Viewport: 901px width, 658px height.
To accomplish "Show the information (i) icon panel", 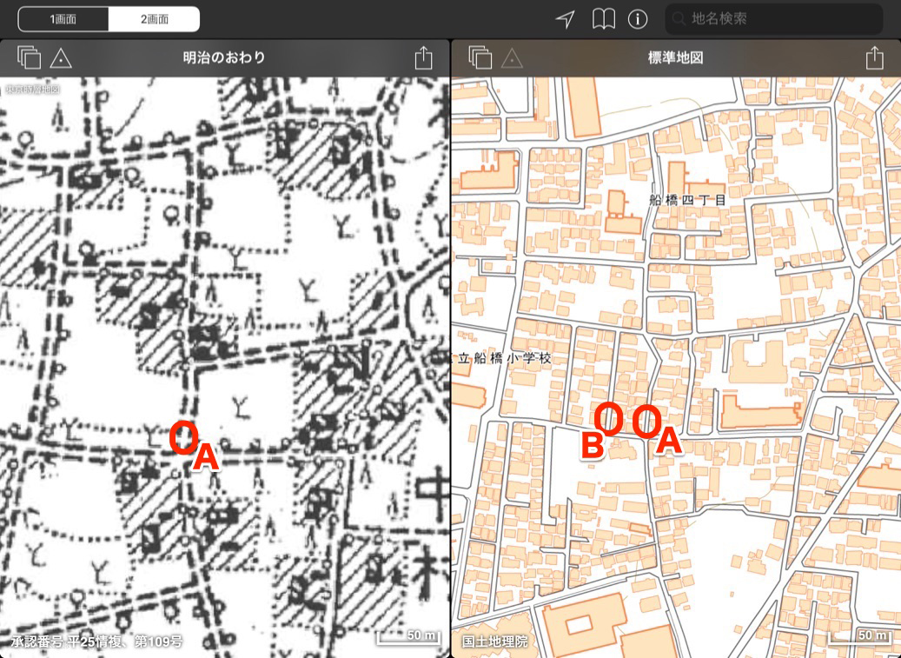I will pos(638,19).
